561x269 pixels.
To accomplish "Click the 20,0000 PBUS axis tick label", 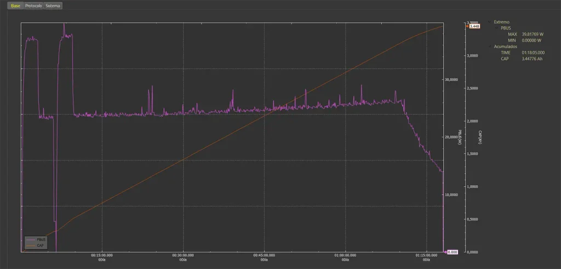I will (x=451, y=138).
